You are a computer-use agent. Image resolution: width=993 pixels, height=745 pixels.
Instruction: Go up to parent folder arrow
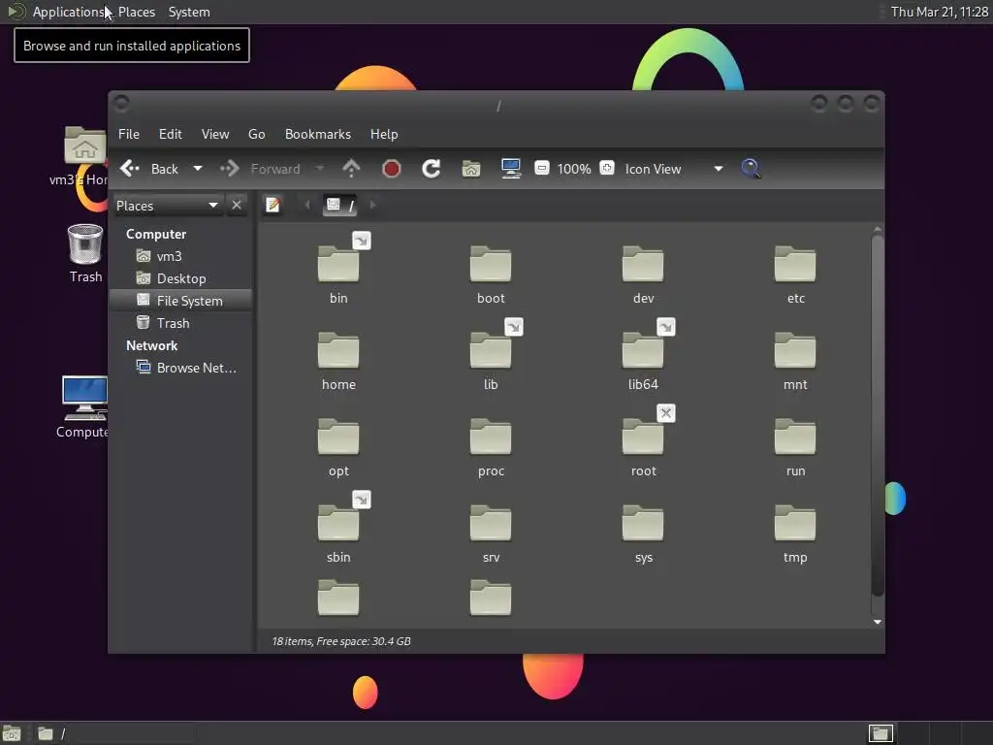[x=351, y=169]
